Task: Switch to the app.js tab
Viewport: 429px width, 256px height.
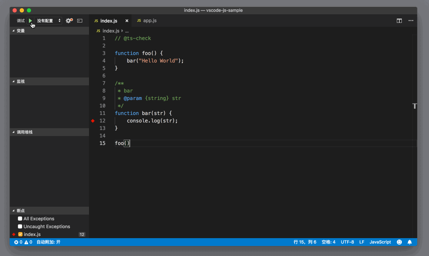Action: [150, 20]
